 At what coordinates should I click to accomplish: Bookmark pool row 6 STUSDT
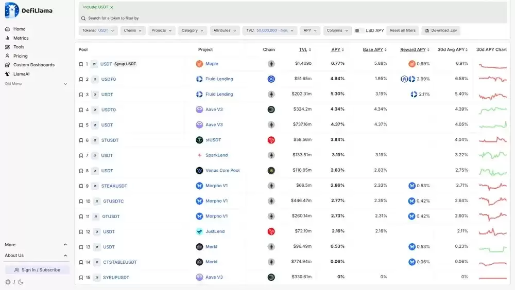(x=81, y=140)
